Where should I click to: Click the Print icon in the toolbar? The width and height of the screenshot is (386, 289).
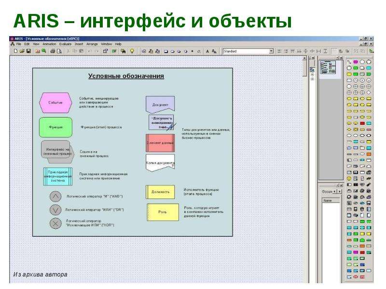[53, 51]
